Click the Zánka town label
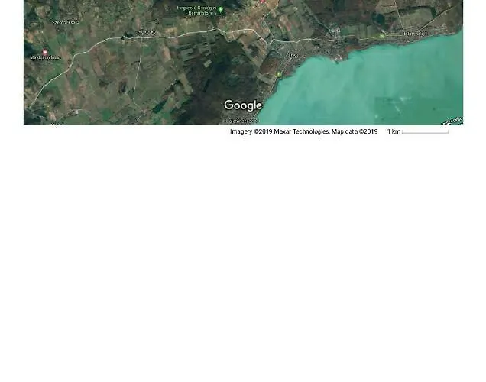This screenshot has height=382, width=486. [x=291, y=55]
